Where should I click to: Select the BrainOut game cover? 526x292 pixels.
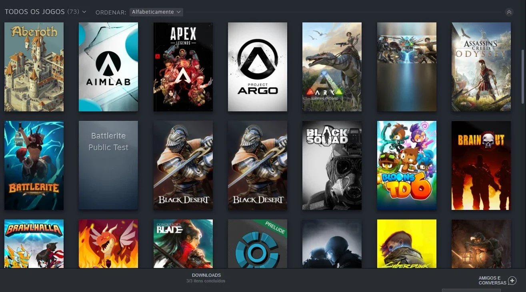pyautogui.click(x=481, y=165)
